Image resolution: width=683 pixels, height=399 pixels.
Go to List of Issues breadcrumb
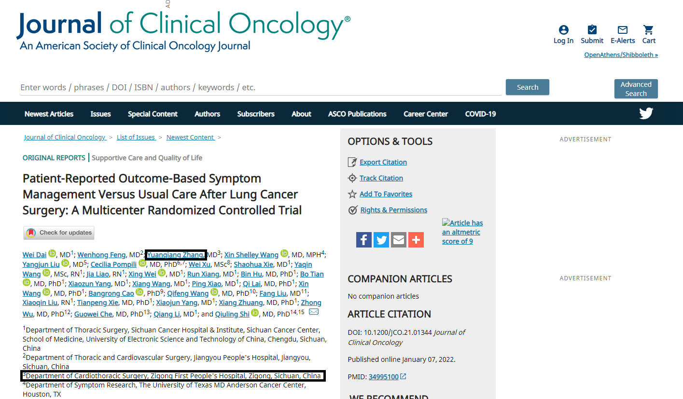pyautogui.click(x=136, y=138)
